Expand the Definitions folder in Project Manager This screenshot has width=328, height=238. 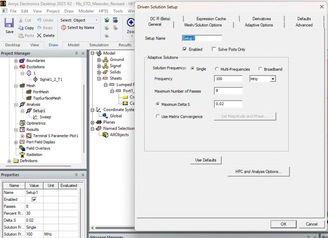[x=9, y=161]
